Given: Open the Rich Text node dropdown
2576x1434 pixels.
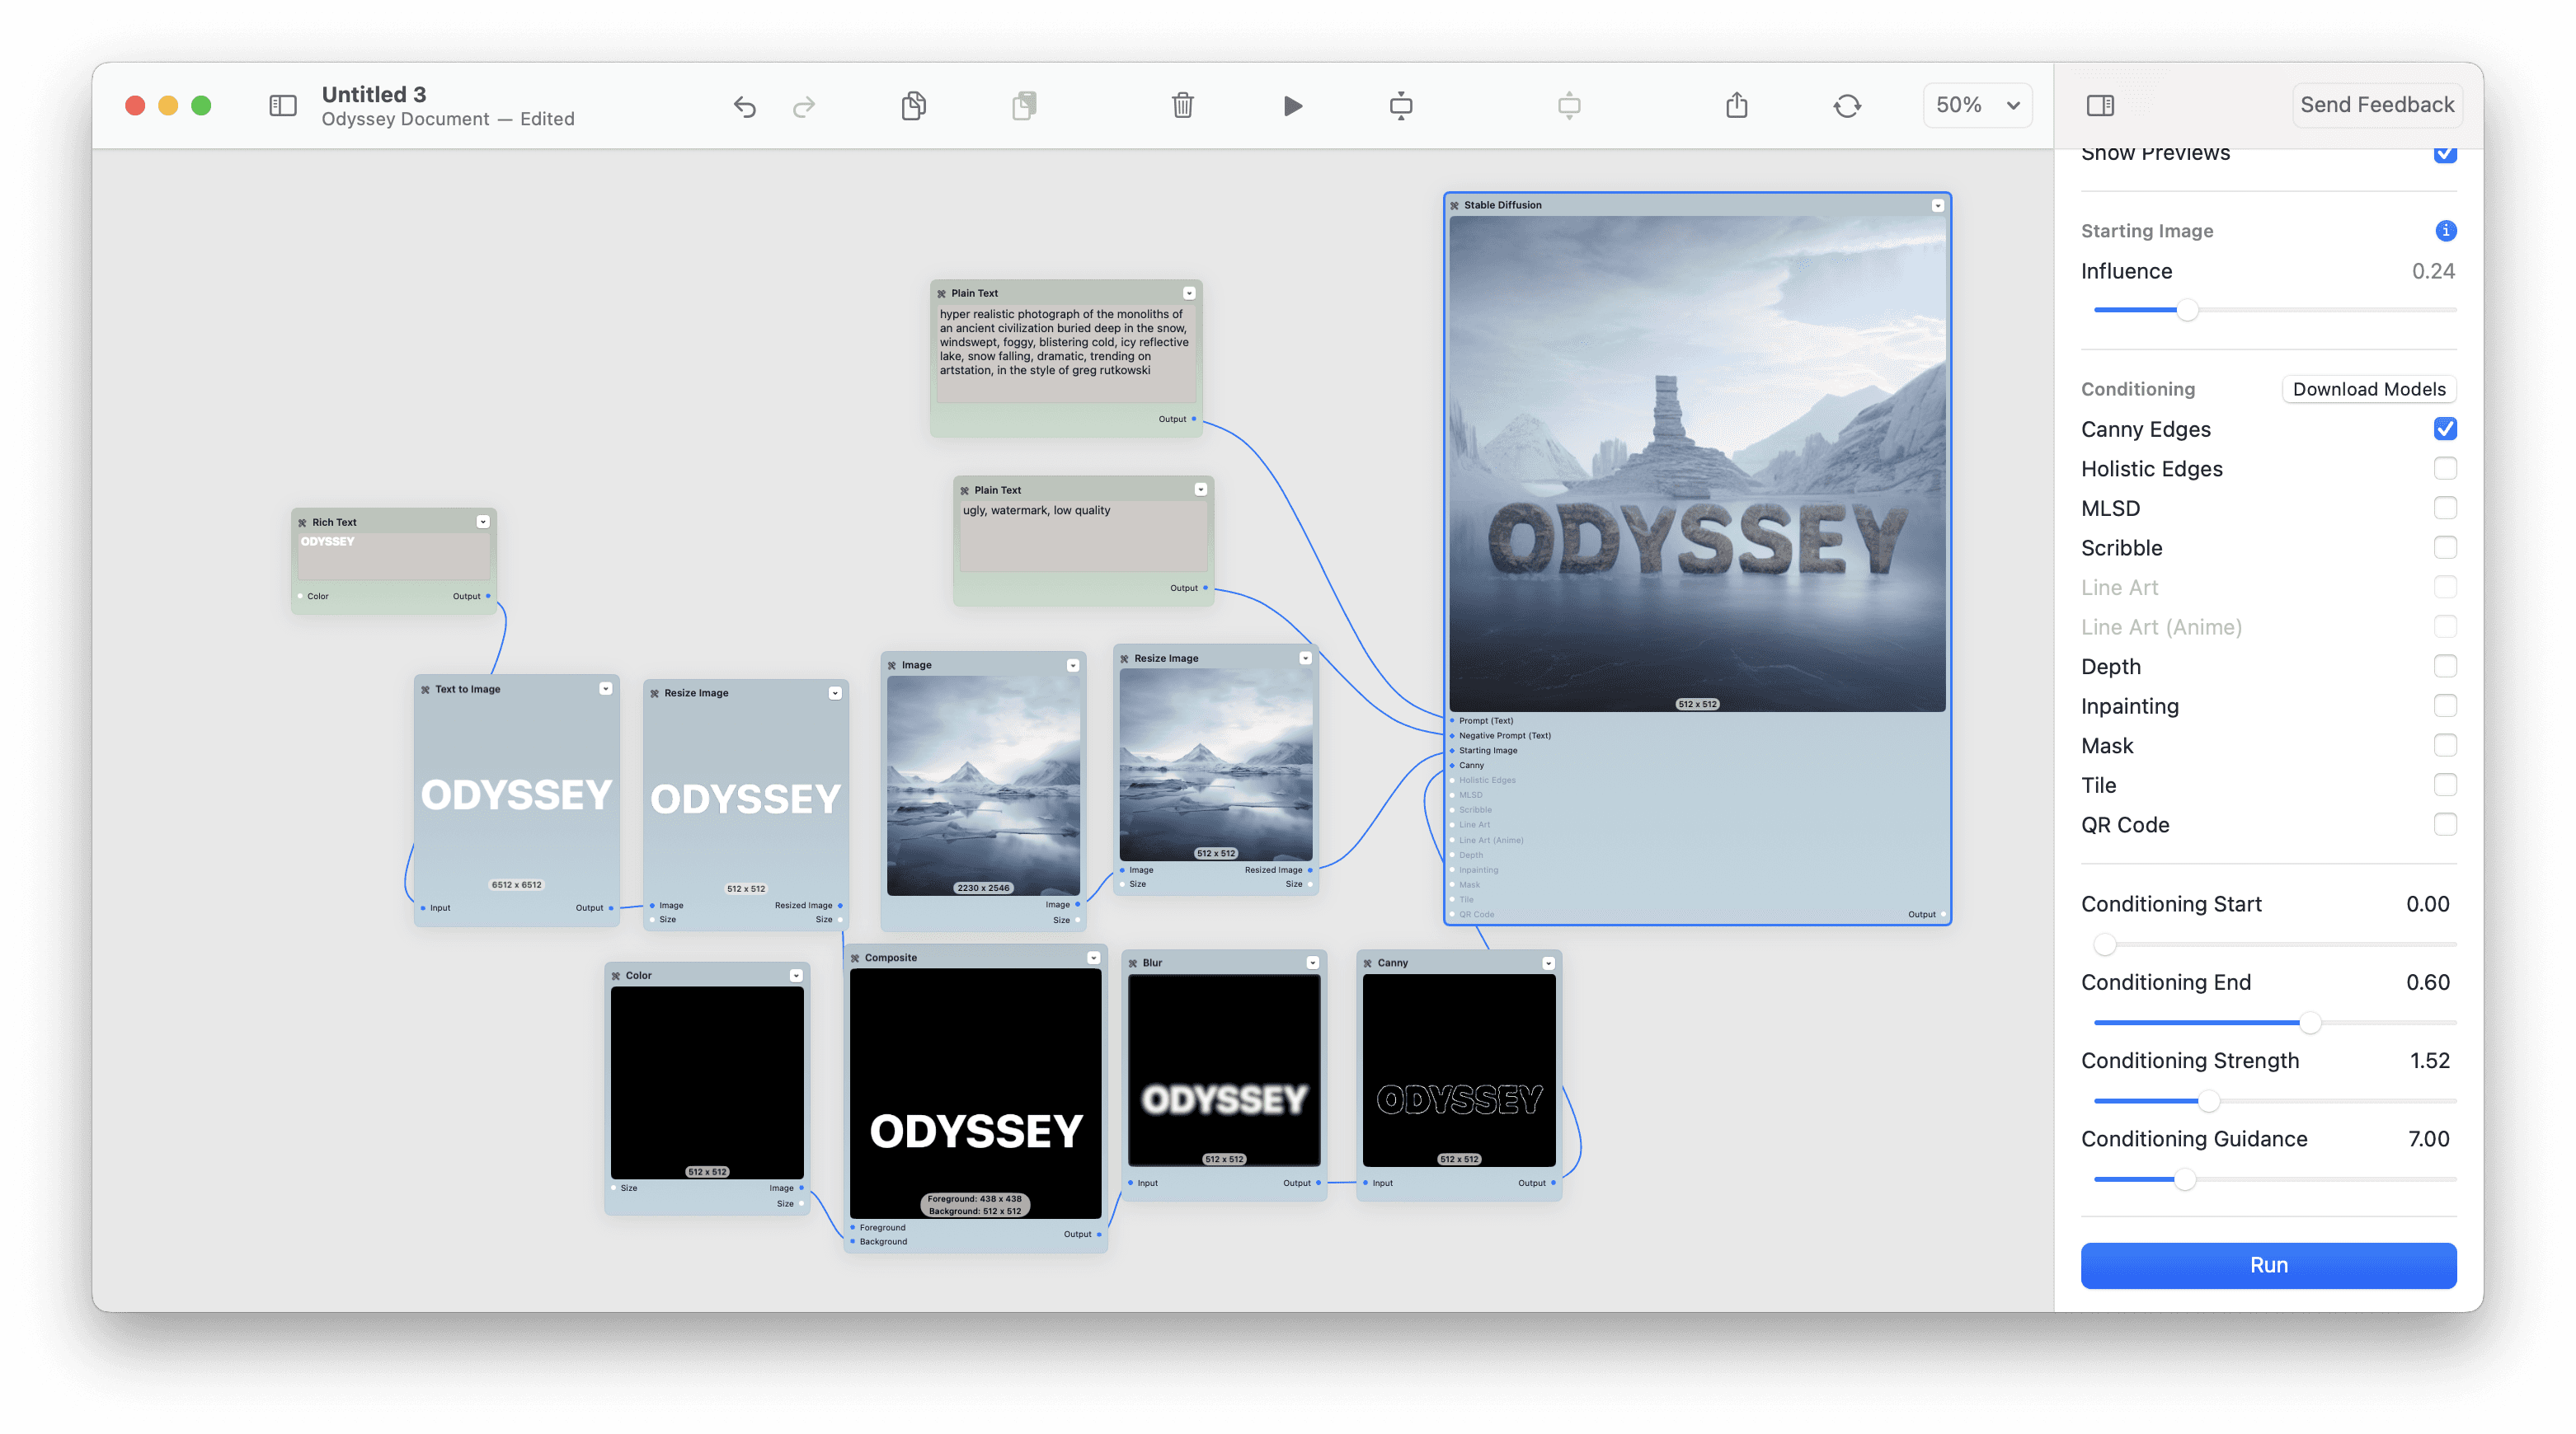Looking at the screenshot, I should [x=483, y=522].
